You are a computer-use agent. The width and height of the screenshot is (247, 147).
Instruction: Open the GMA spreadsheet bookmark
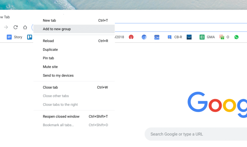[207, 37]
